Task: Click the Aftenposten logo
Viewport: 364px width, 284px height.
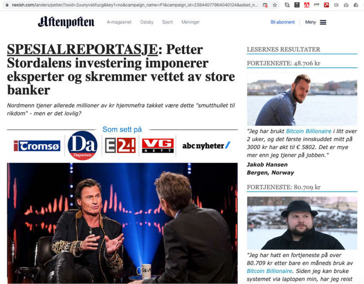Action: coord(66,22)
